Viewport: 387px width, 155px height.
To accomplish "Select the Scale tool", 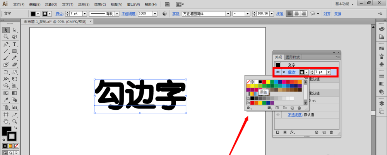I will 14,72.
